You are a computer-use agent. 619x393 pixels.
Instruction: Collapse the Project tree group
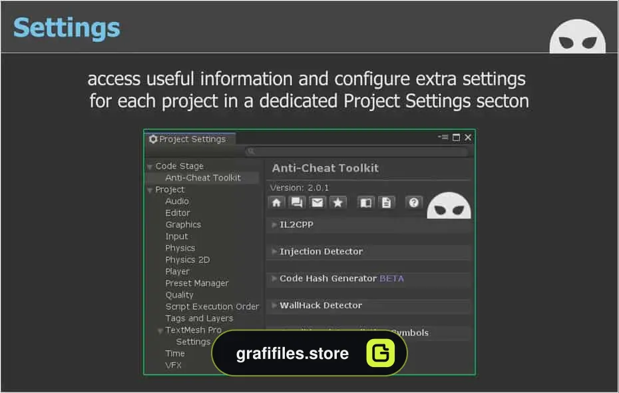pyautogui.click(x=150, y=191)
